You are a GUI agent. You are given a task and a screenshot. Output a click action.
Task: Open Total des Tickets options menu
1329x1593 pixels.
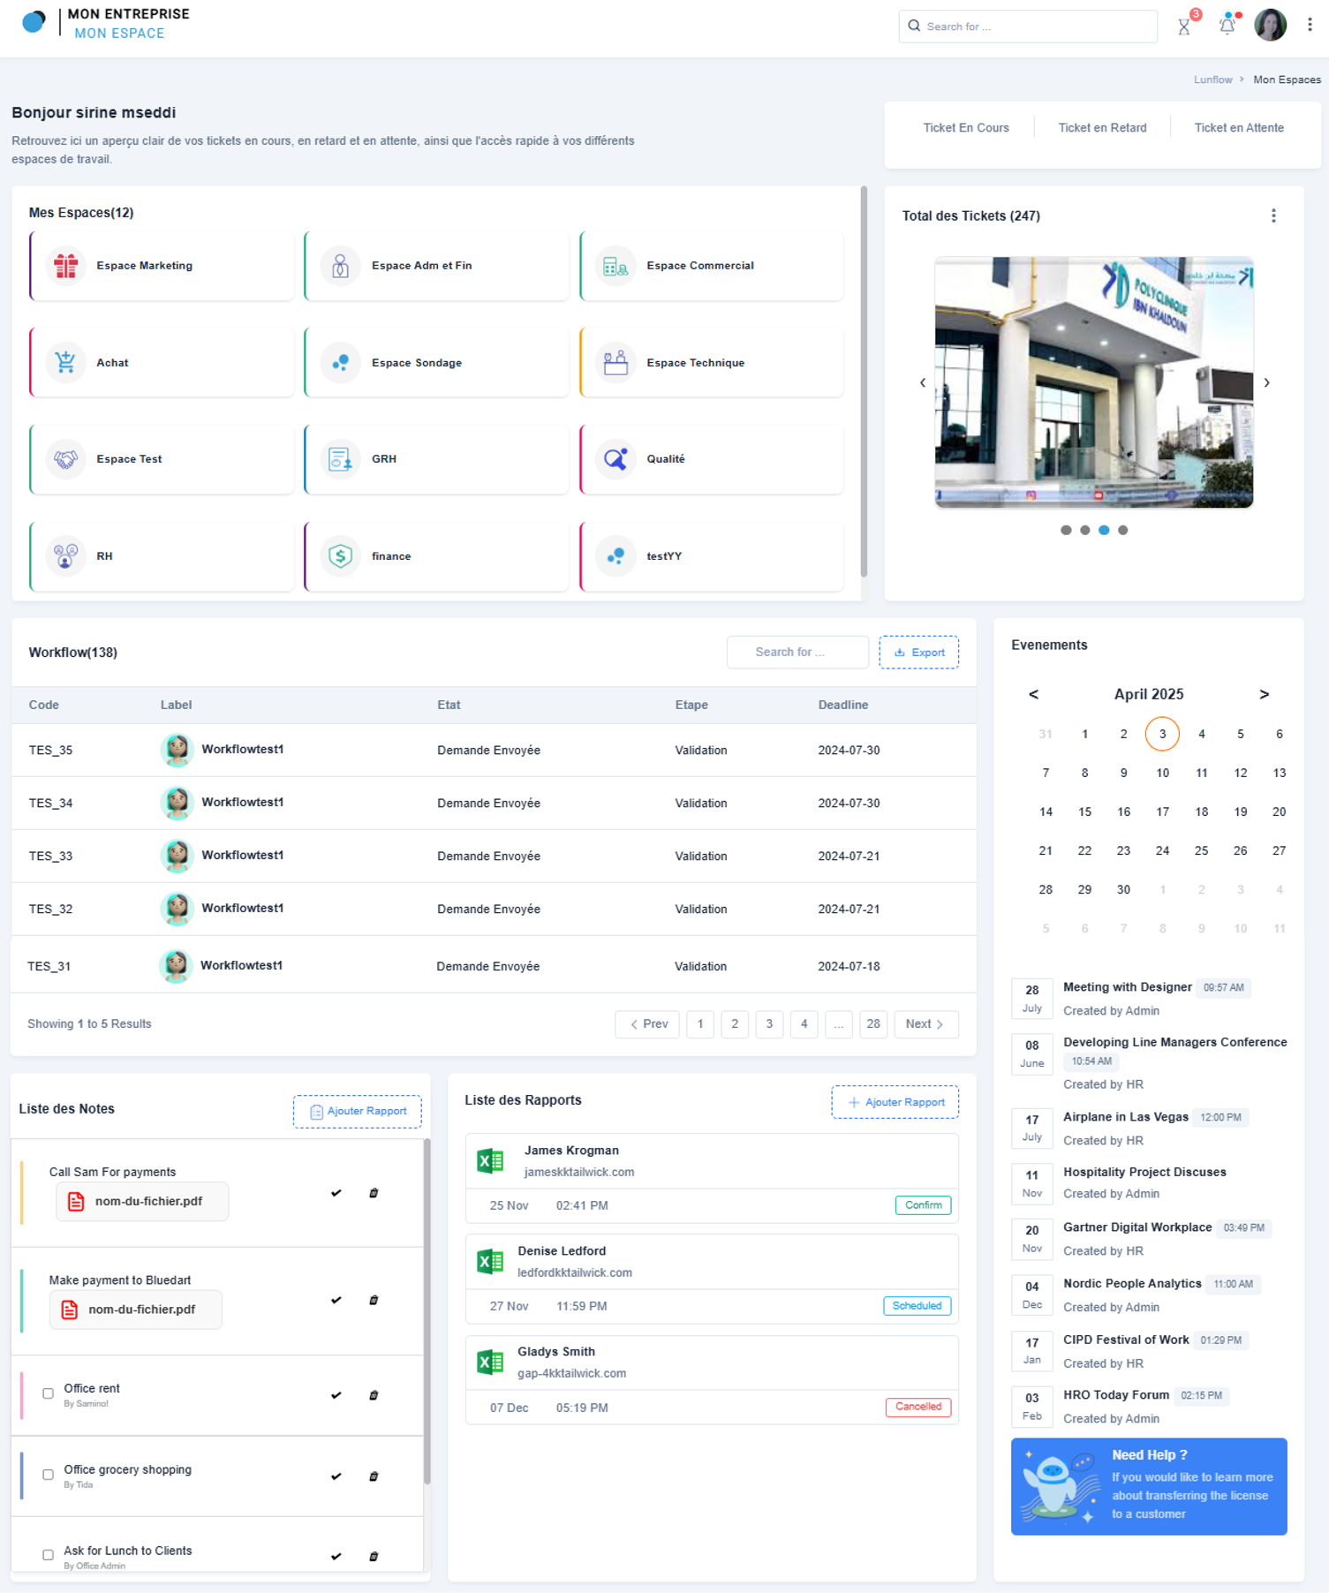pos(1272,216)
